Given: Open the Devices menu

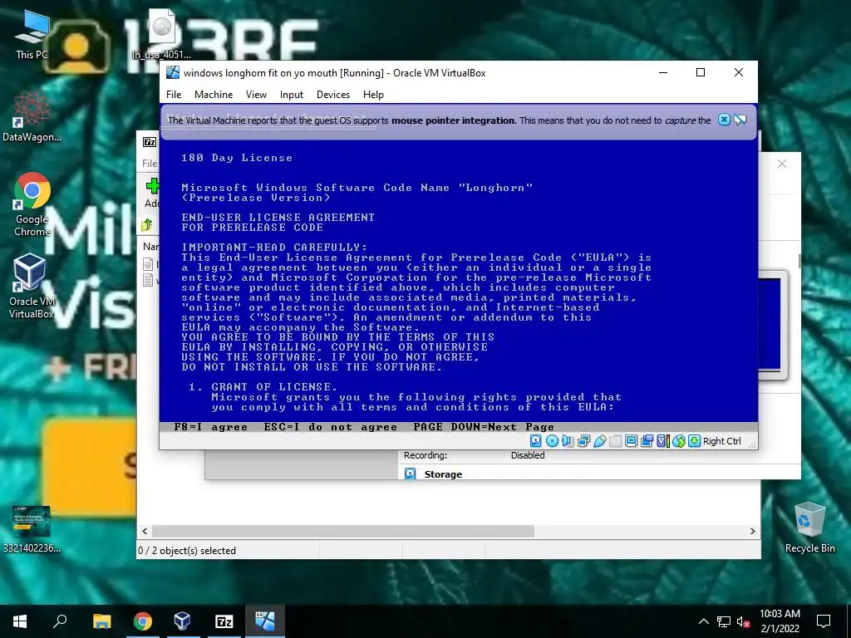Looking at the screenshot, I should [333, 95].
